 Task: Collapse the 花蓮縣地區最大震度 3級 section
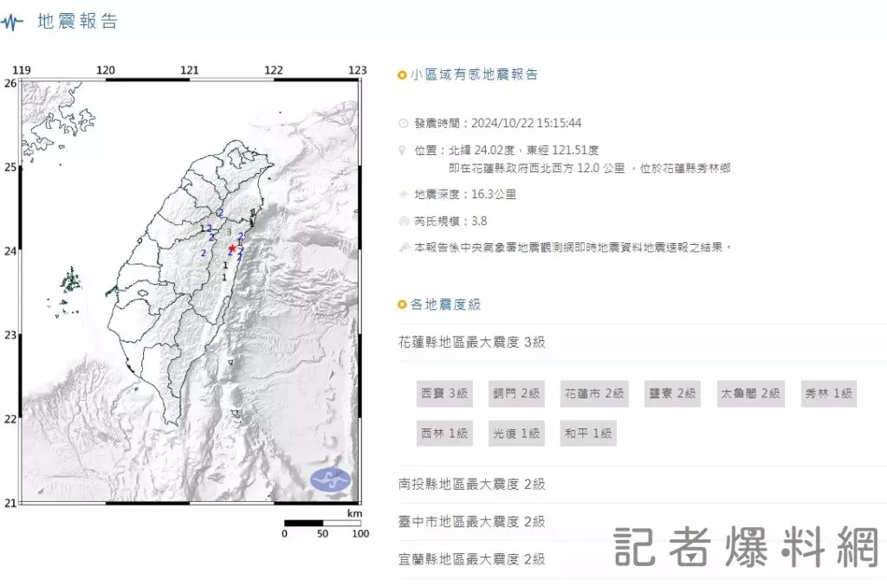click(x=472, y=343)
